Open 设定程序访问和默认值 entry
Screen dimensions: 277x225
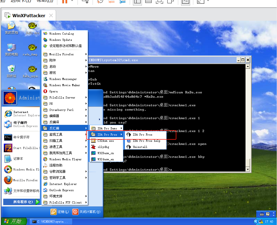(x=65, y=46)
